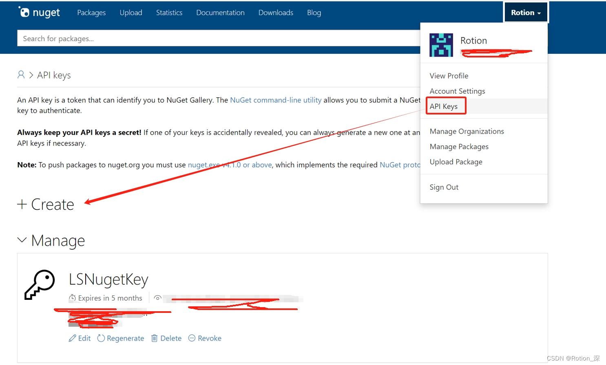Screen dimensions: 606x365
Task: Go to Statistics in the top navigation
Action: (x=169, y=13)
